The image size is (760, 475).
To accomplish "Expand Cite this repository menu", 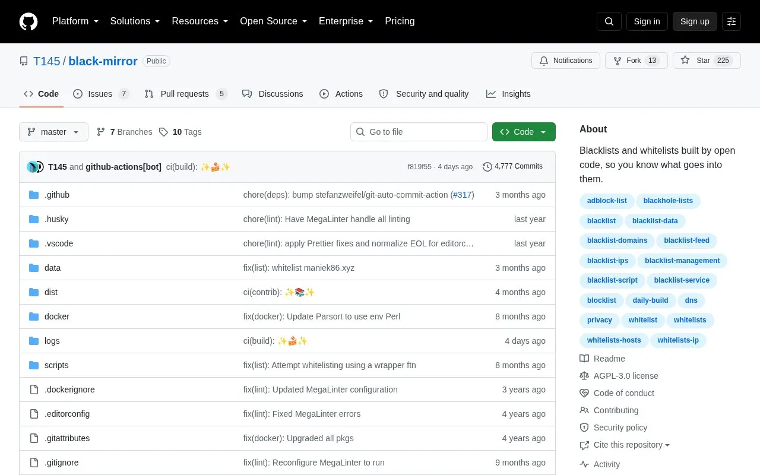I will tap(625, 445).
